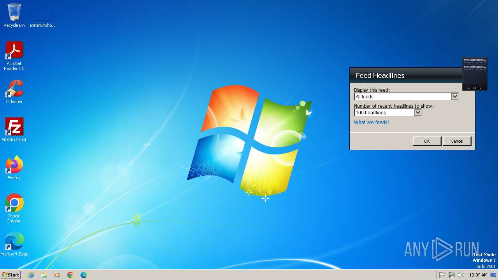This screenshot has width=498, height=280.
Task: Launch Acrobat Reader DC shortcut
Action: [x=14, y=56]
